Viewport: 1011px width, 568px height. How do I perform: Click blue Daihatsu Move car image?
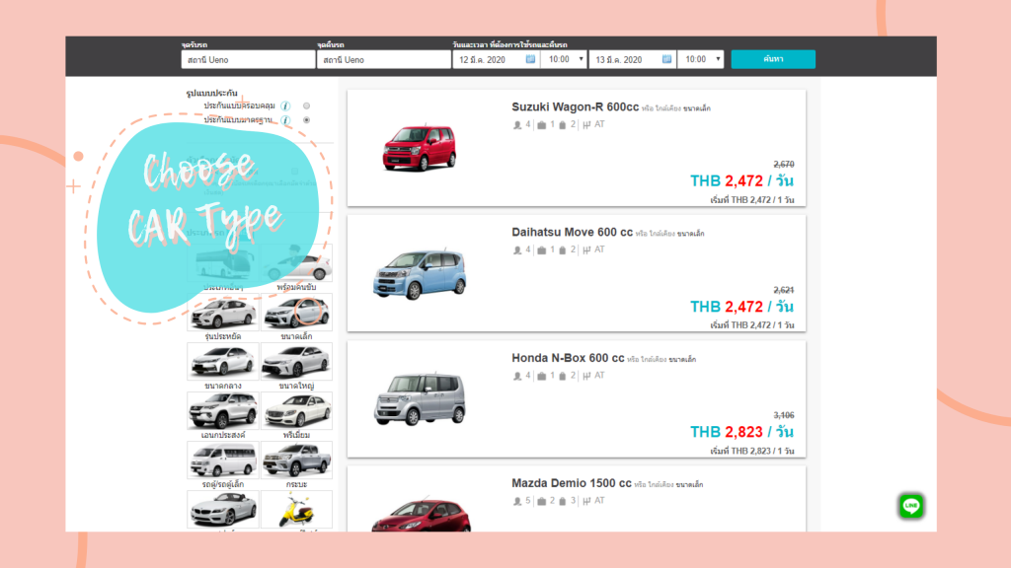tap(420, 274)
